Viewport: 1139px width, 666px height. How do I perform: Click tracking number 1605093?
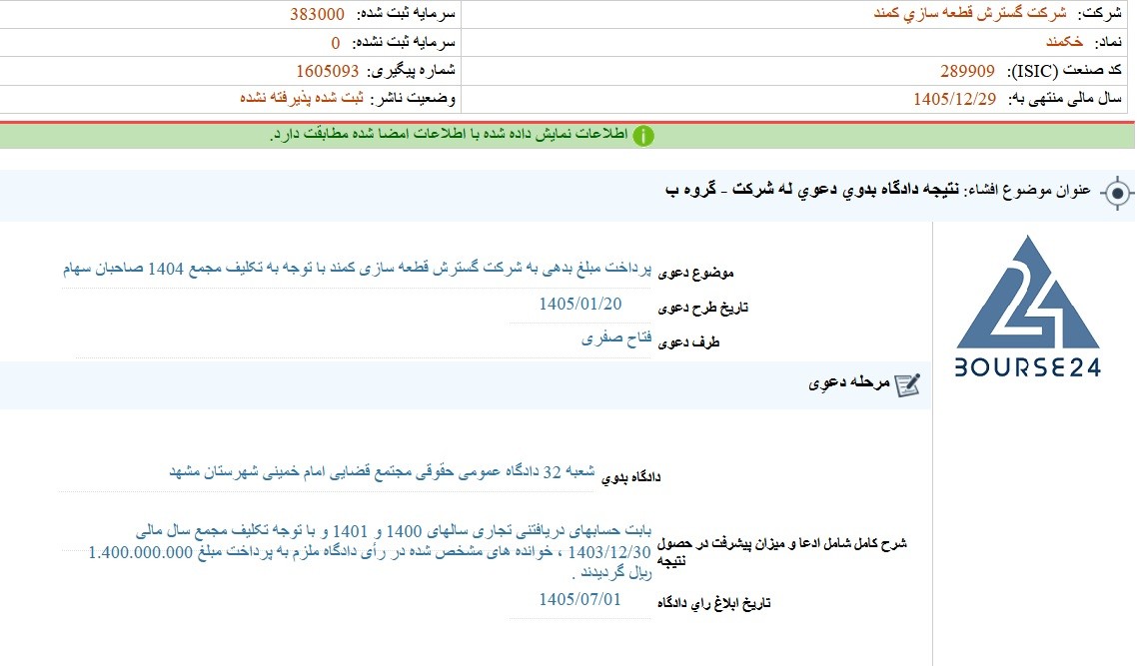[x=327, y=71]
